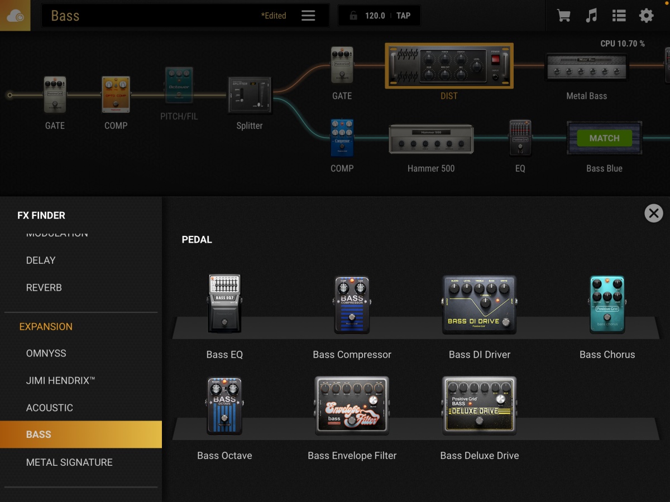Choose the METAL SIGNATURE expansion
Viewport: 670px width, 502px height.
click(x=69, y=462)
